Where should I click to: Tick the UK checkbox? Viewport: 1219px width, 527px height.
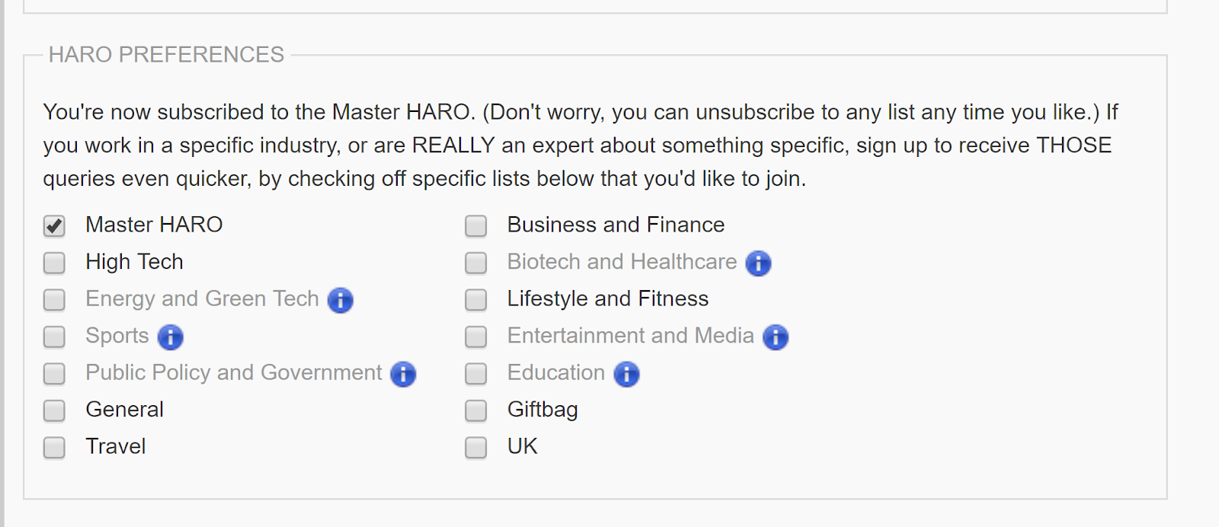point(476,447)
